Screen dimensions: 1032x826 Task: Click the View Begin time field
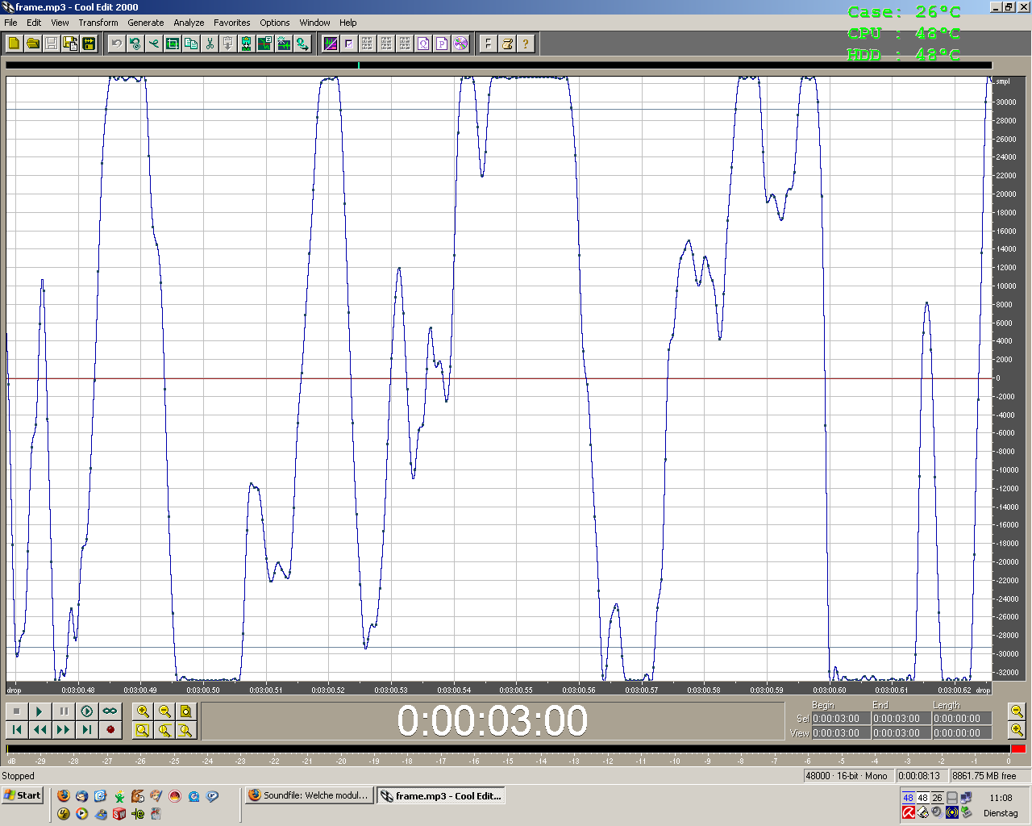(x=840, y=733)
